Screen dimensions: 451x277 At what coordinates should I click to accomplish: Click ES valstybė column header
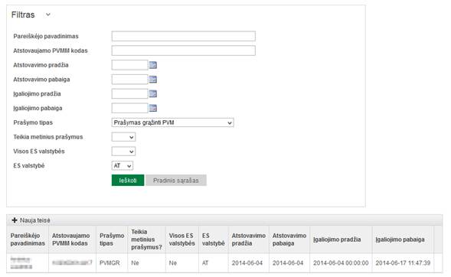[213, 240]
